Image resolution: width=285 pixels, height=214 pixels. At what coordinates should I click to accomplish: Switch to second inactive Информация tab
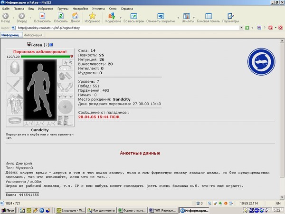pyautogui.click(x=33, y=35)
